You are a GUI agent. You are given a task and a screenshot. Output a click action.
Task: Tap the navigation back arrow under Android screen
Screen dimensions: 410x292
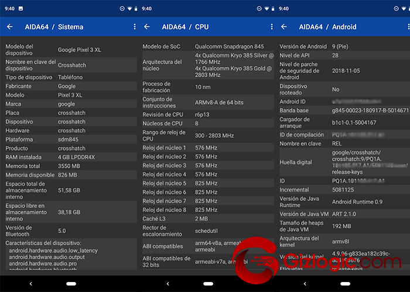click(x=305, y=284)
